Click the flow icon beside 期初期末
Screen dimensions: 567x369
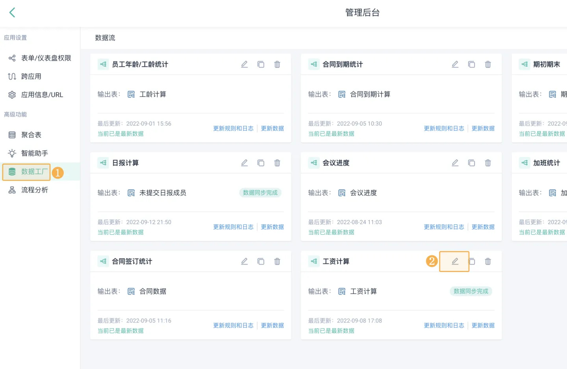524,64
